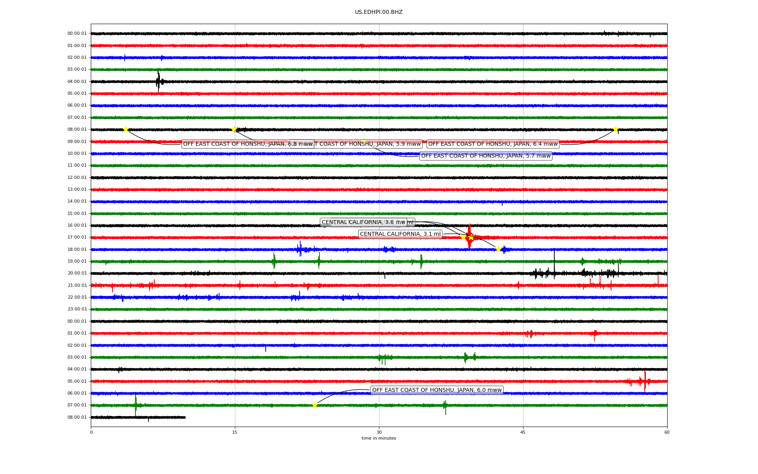The height and width of the screenshot is (474, 758).
Task: Click the 6.8 mww Honshu earthquake star marker
Action: pos(126,129)
